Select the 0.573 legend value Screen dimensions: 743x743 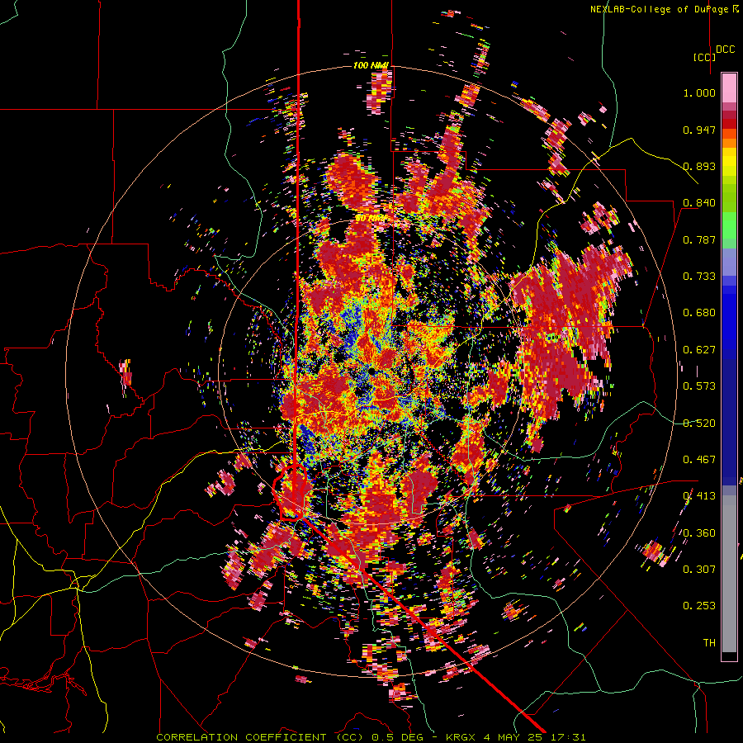[699, 386]
